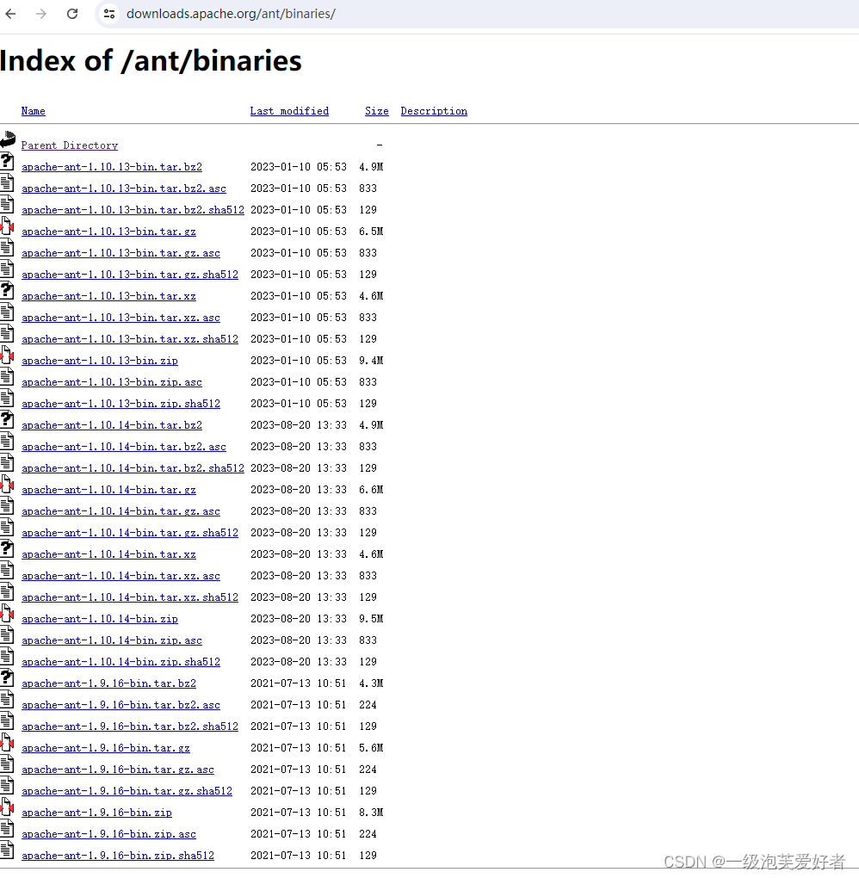Go back using browser back arrow
This screenshot has height=878, width=859.
(10, 14)
